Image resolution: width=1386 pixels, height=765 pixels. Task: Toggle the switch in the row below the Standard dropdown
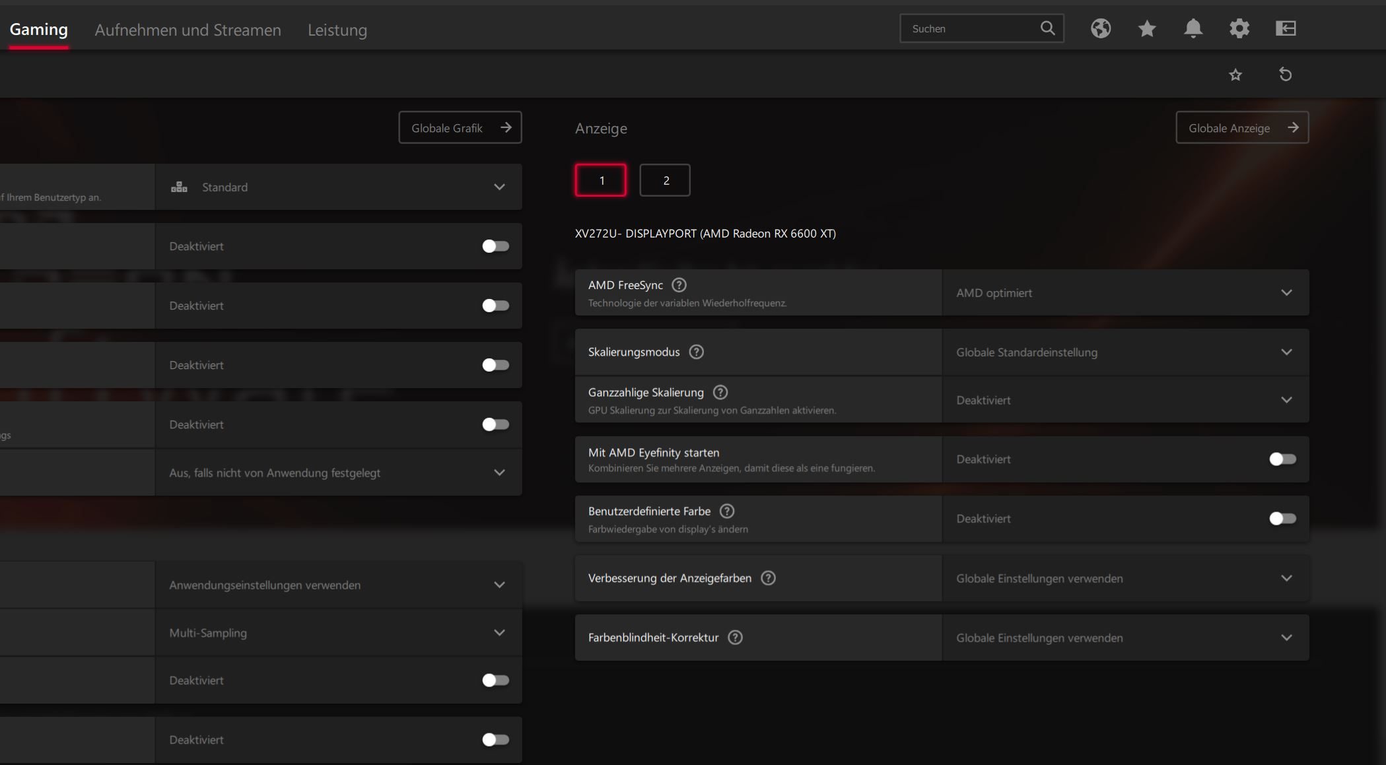click(x=495, y=246)
